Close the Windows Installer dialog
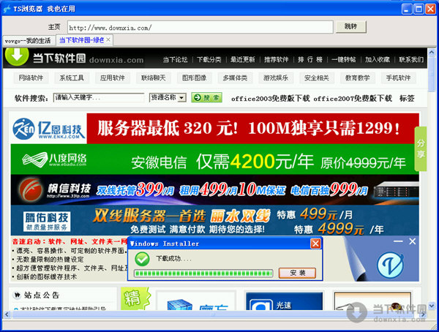439x332 pixels. 315,244
